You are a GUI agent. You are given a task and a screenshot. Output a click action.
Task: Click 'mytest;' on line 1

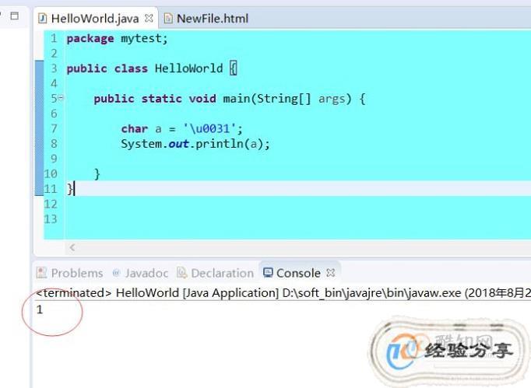(x=144, y=39)
